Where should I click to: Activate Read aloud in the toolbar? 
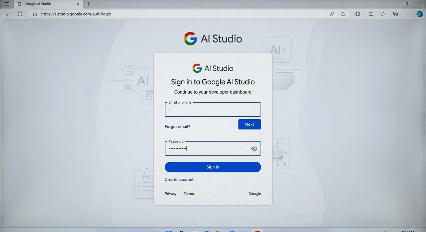point(332,14)
